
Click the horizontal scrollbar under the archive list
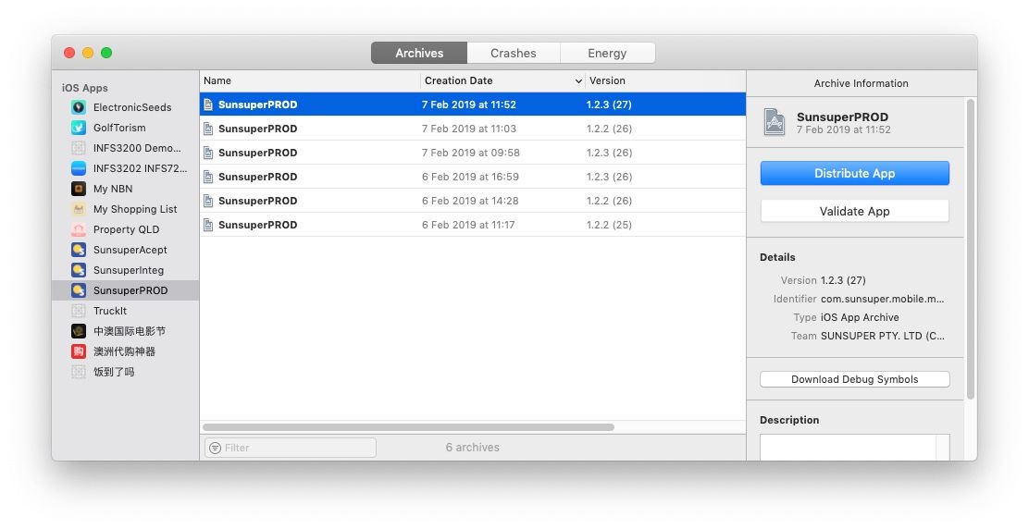[408, 427]
